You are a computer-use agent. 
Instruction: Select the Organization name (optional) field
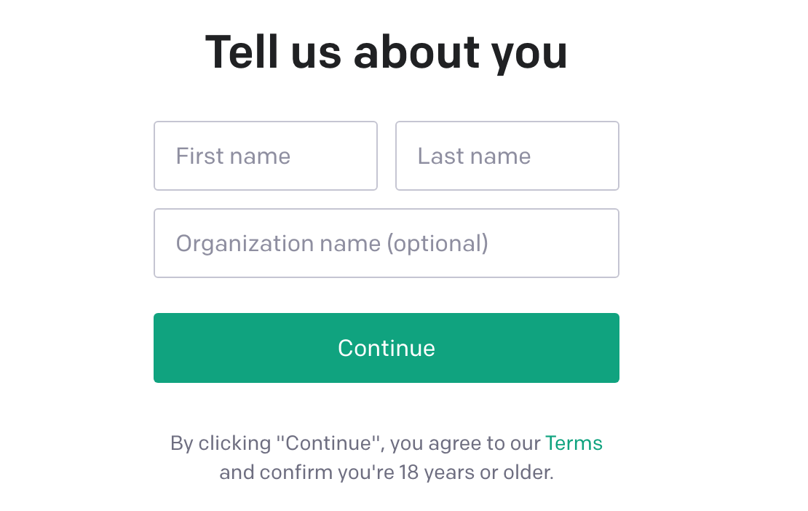point(386,243)
